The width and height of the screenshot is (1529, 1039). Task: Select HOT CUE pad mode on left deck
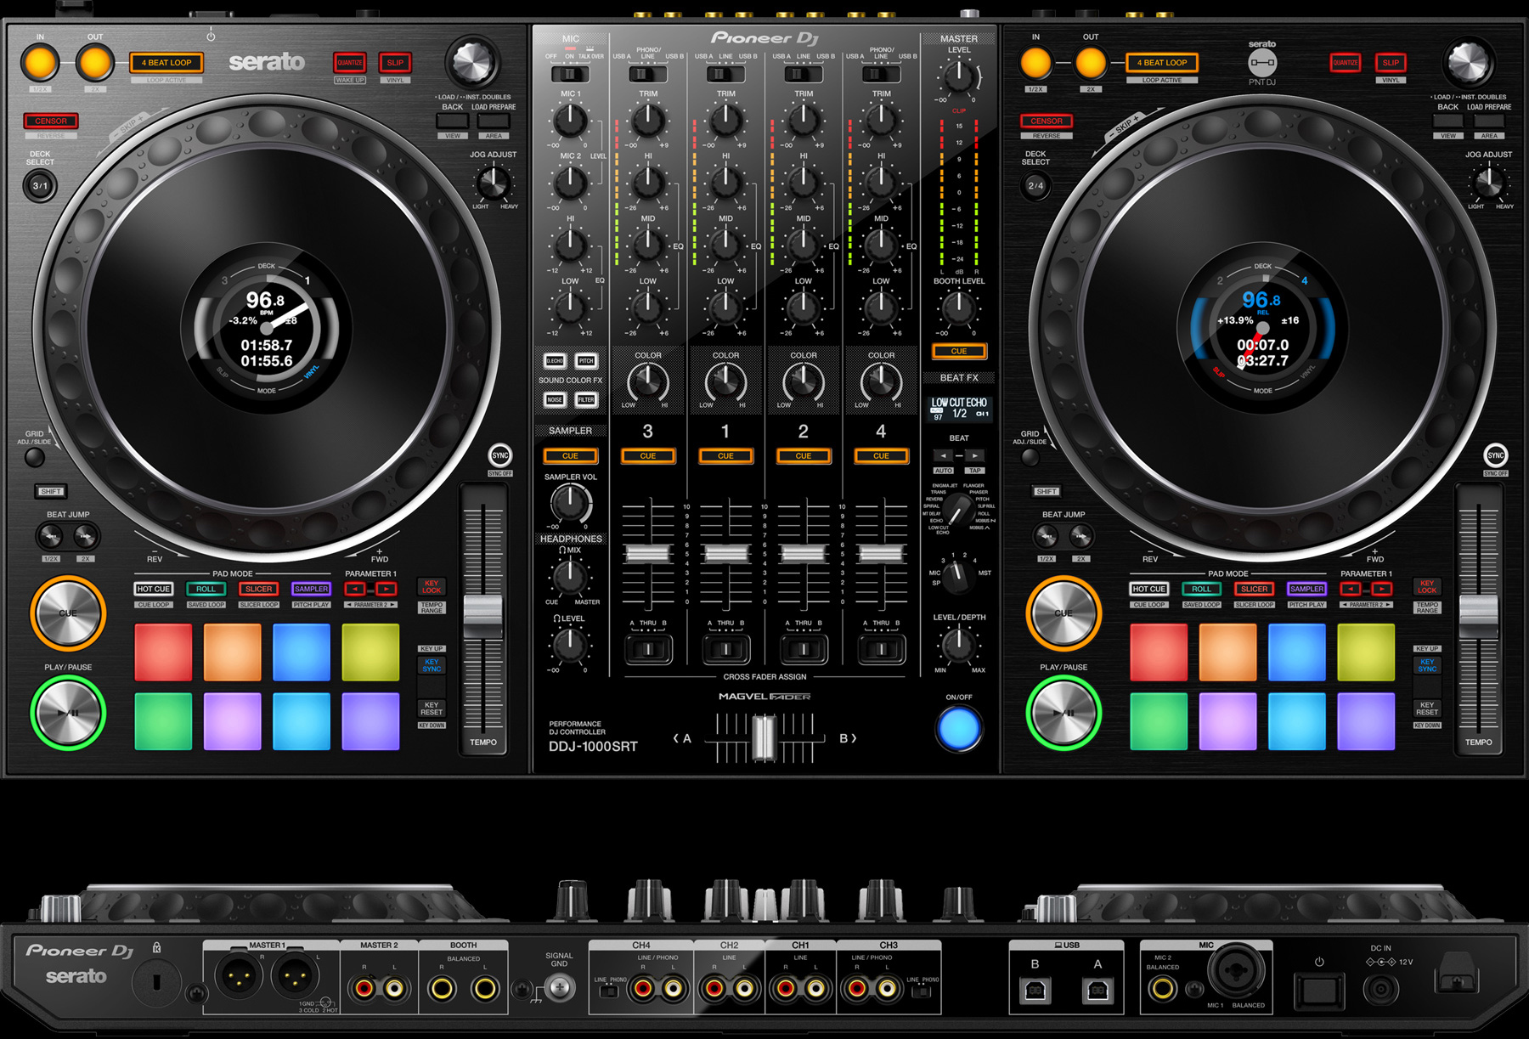point(154,589)
